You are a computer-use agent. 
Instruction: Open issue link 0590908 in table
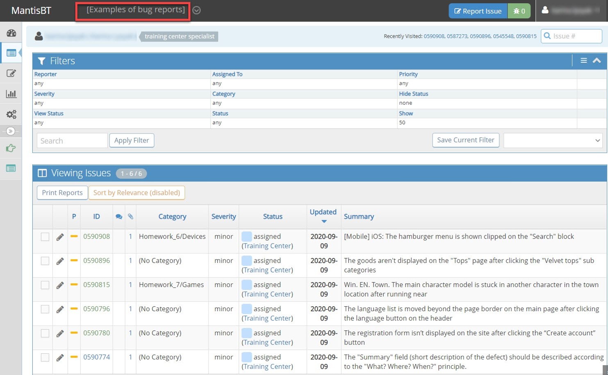96,237
